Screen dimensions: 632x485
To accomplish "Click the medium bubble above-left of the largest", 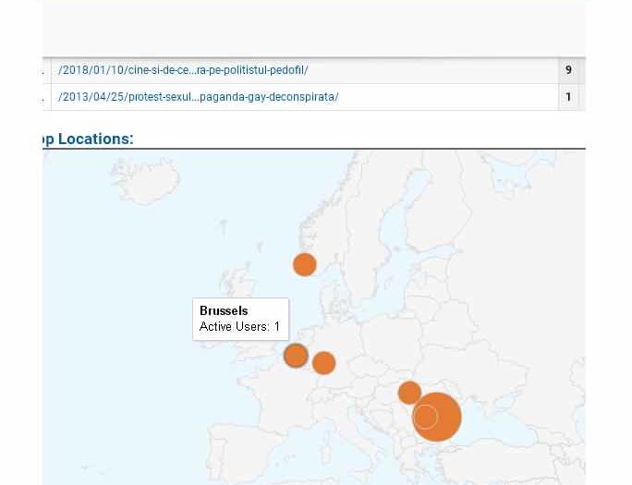I will point(409,393).
